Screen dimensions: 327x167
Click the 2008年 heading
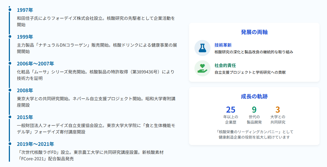pyautogui.click(x=25, y=91)
